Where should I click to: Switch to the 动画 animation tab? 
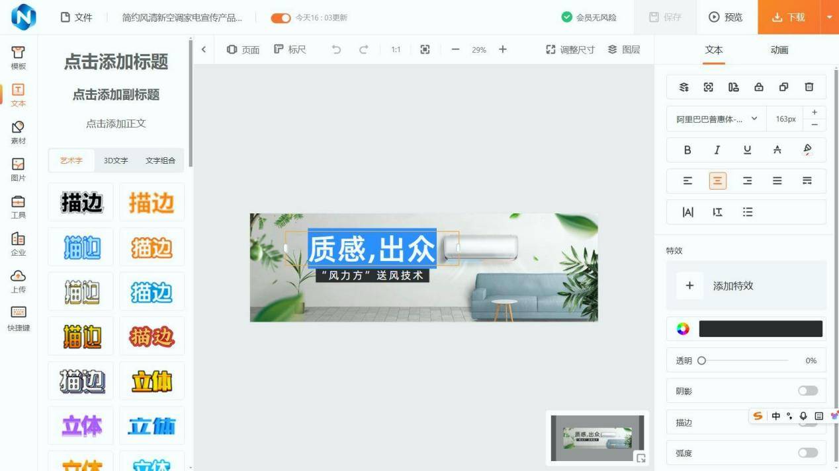click(779, 50)
